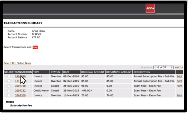Click the TRANSACTION column header
188x113 pixels.
(23, 72)
